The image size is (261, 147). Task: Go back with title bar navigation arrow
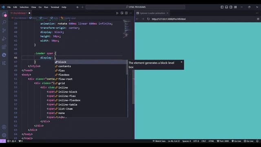tap(77, 7)
